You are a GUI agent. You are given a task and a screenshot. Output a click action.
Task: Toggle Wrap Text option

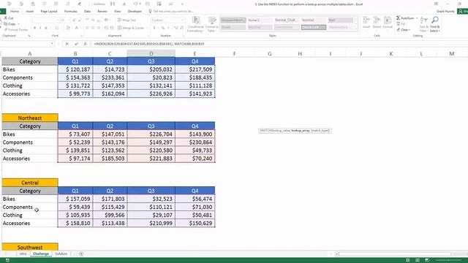(127, 20)
